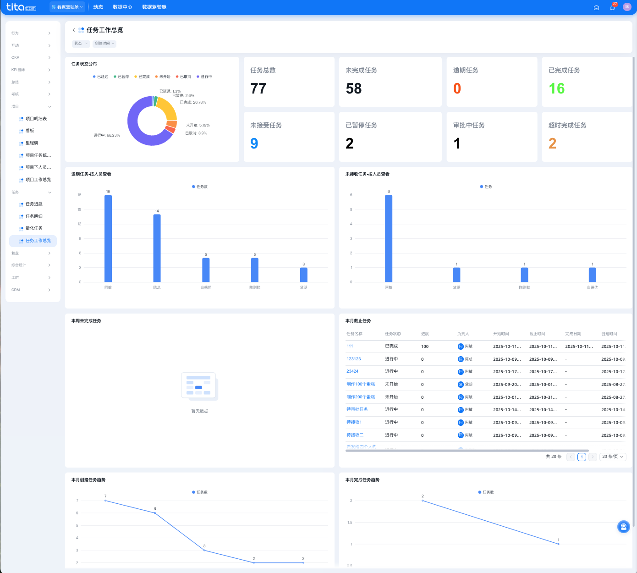Open the 状态 filter dropdown
This screenshot has height=573, width=637.
[x=81, y=44]
